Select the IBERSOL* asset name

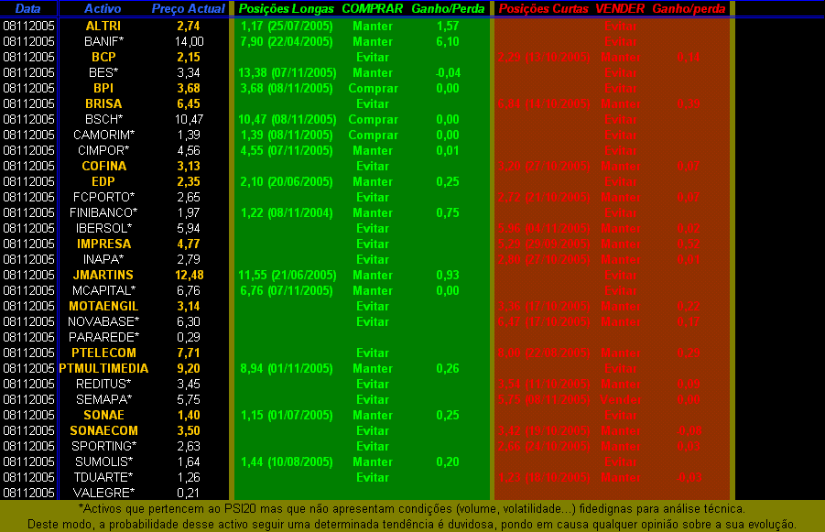pos(103,228)
